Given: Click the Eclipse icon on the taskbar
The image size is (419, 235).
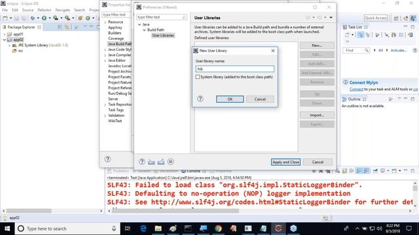Looking at the screenshot, I should 278,228.
